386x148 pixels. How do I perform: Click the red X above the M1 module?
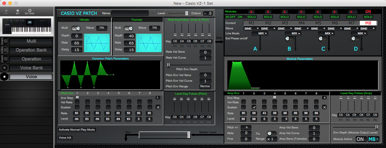pos(251,12)
